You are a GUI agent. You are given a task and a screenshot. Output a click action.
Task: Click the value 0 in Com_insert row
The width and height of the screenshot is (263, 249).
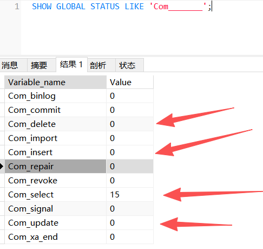click(x=130, y=152)
